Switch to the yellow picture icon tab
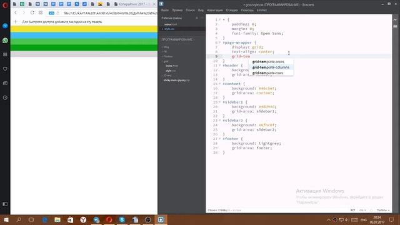400x225 pixels. tap(100, 4)
